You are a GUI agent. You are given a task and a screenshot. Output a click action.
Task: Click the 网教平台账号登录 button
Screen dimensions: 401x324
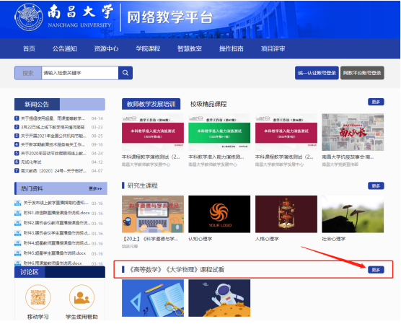point(362,73)
